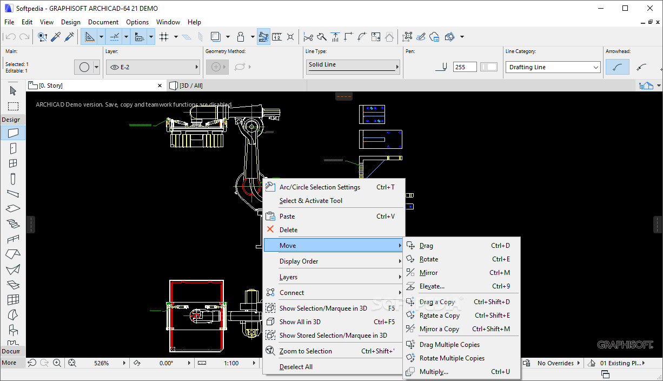
Task: Click the Adjust elements icon
Action: pyautogui.click(x=335, y=37)
